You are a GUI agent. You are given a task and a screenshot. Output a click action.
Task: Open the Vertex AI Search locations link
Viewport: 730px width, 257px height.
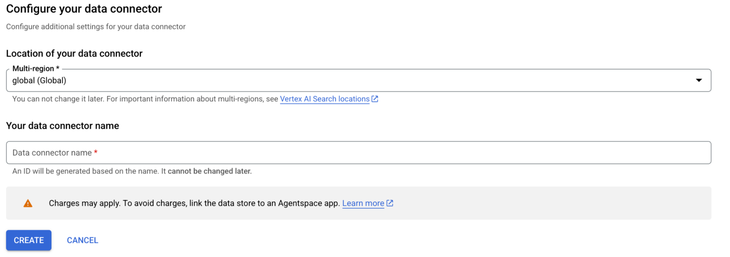pyautogui.click(x=324, y=99)
